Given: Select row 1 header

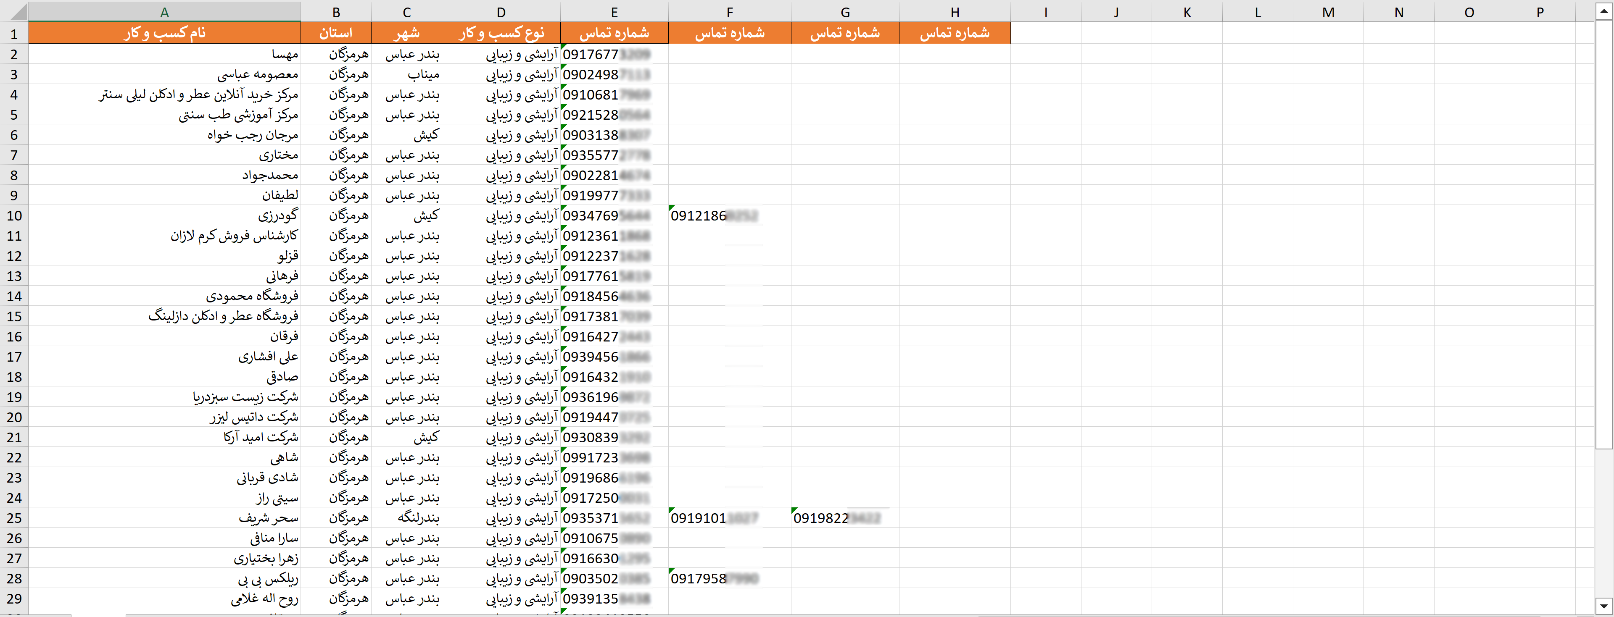Looking at the screenshot, I should [x=14, y=34].
